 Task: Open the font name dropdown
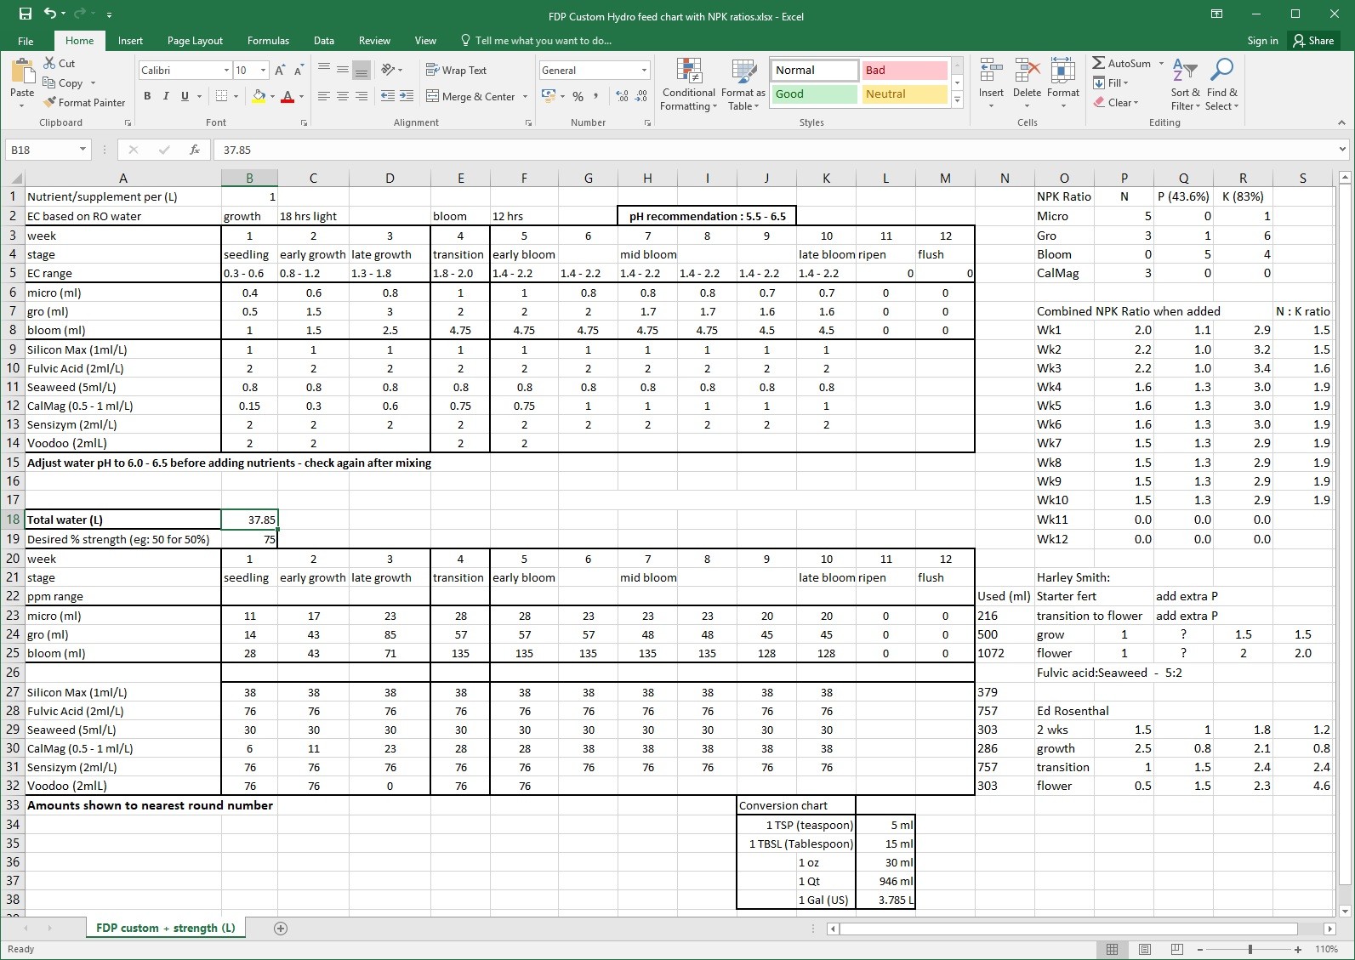point(226,71)
